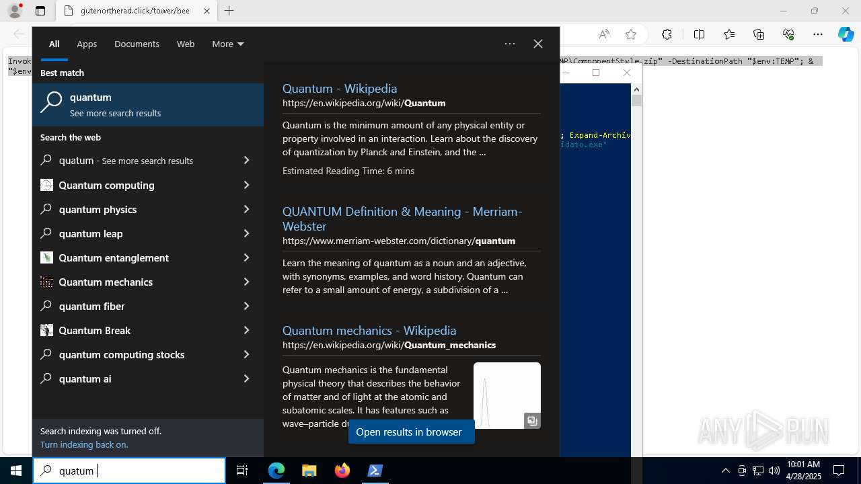Expand the Quantum computing suggestion arrow

[x=246, y=185]
